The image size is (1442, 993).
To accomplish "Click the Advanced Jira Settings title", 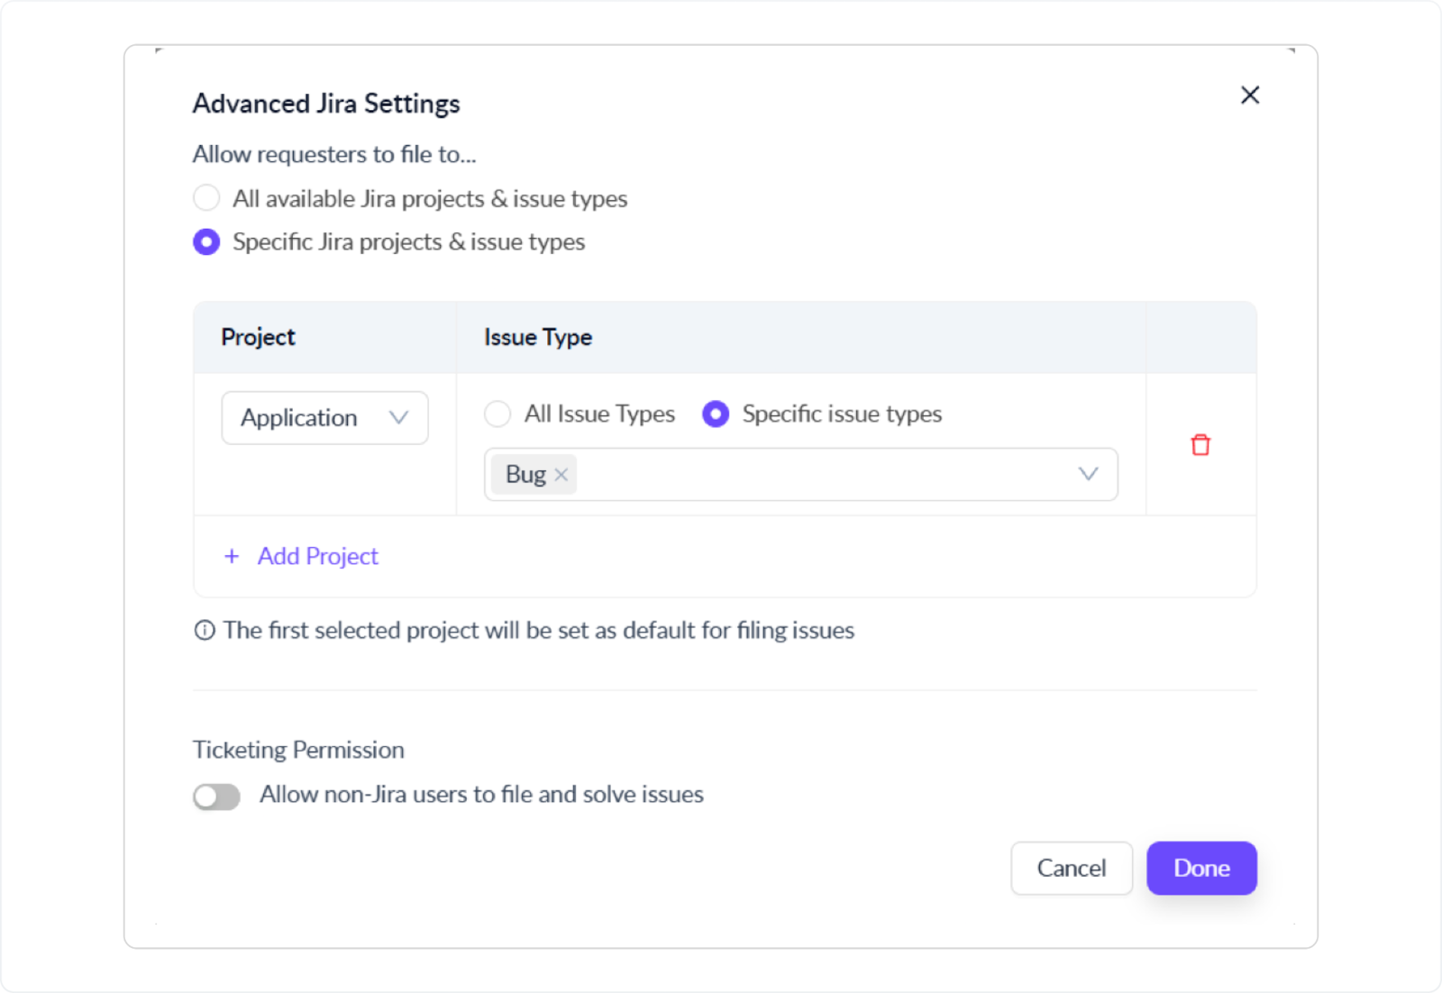I will pyautogui.click(x=326, y=104).
